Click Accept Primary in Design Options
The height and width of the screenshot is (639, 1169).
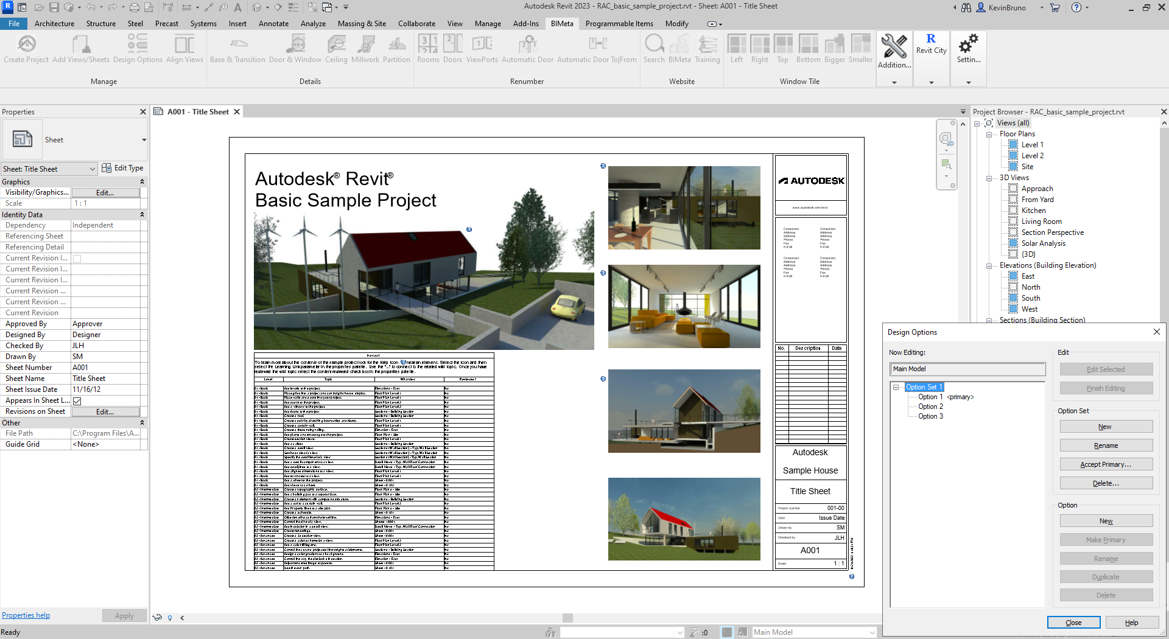(1106, 464)
